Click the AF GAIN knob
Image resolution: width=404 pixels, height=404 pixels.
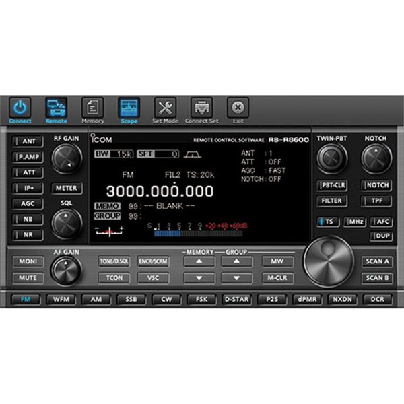point(66,270)
